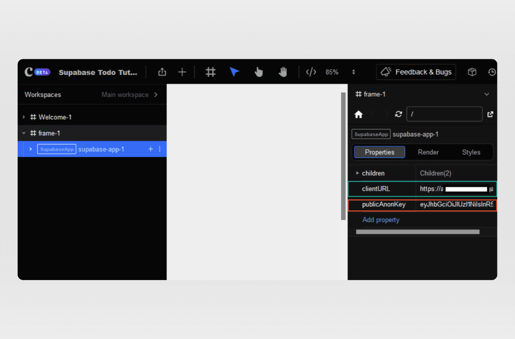Open the frame-1 panel dropdown chevron
Screen dimensions: 515x339
pyautogui.click(x=487, y=94)
